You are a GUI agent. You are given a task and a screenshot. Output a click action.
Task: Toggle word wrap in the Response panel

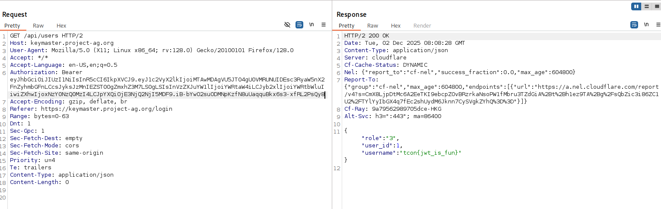[634, 25]
